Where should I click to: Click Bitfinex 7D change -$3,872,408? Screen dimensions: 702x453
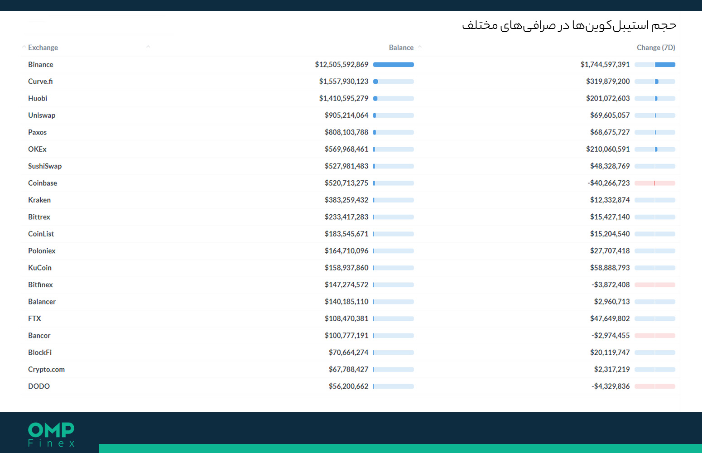611,284
